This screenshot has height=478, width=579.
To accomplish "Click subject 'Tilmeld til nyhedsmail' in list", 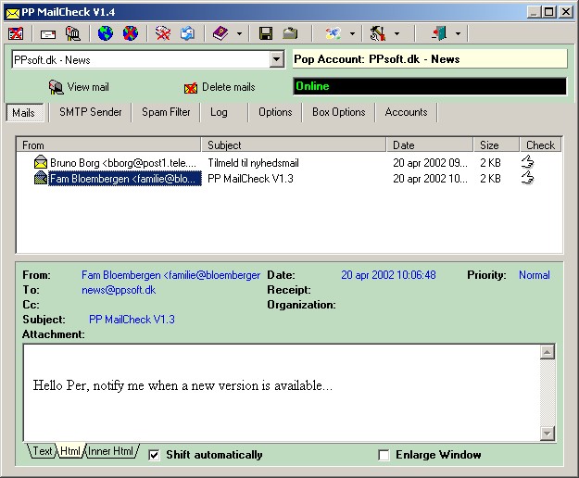I will 253,163.
